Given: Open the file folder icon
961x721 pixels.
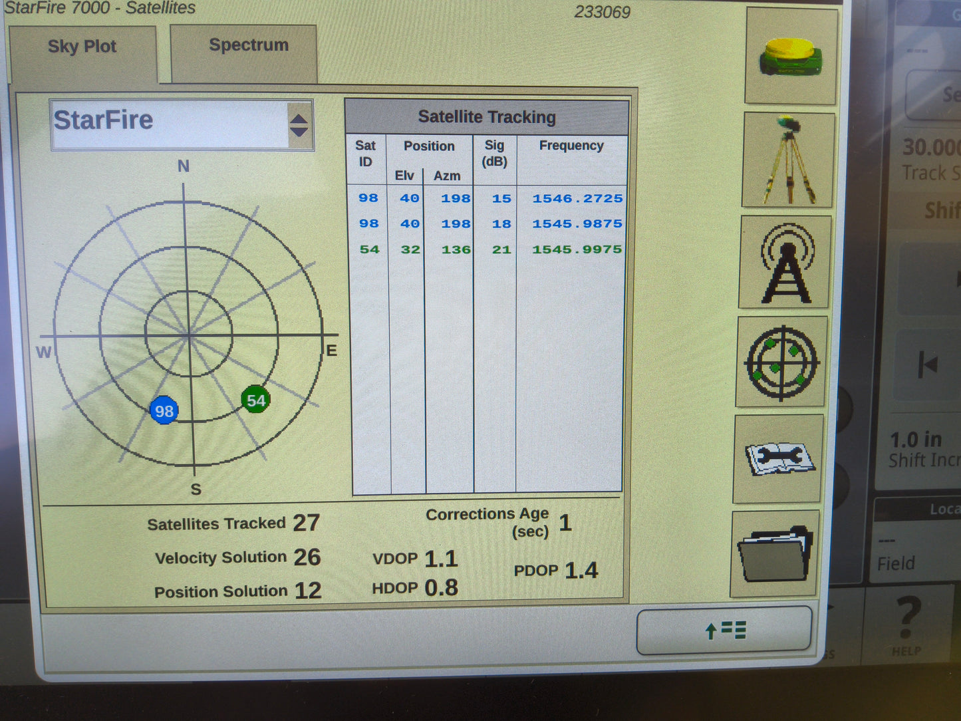Looking at the screenshot, I should pos(775,553).
